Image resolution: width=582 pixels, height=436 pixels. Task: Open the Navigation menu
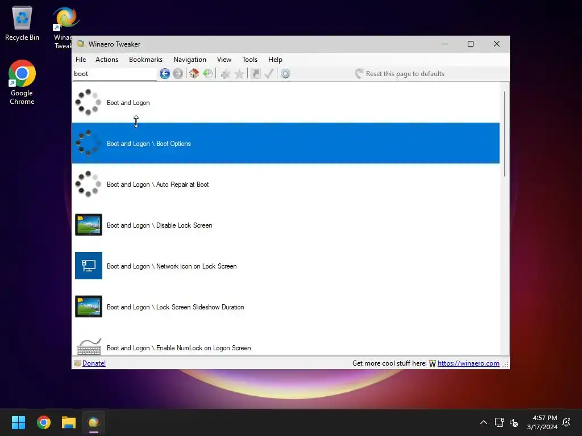click(190, 60)
